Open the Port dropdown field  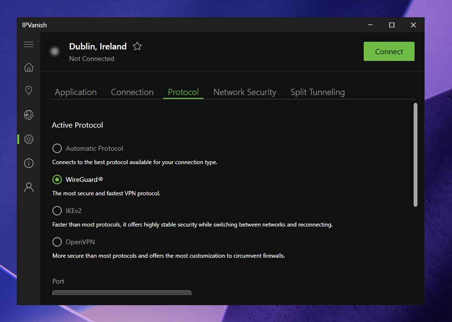(122, 293)
